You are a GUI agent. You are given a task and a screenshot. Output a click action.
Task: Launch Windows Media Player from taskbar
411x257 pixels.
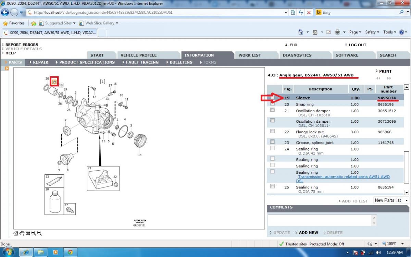[55, 252]
